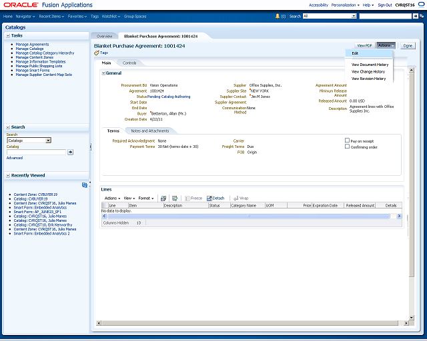Click Wrap in Lines toolbar
This screenshot has width=427, height=341.
click(241, 198)
